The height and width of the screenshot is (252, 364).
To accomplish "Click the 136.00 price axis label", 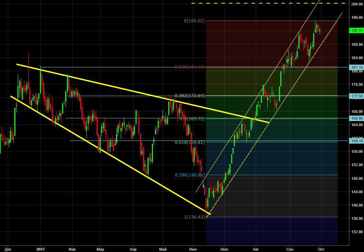I will click(x=357, y=218).
